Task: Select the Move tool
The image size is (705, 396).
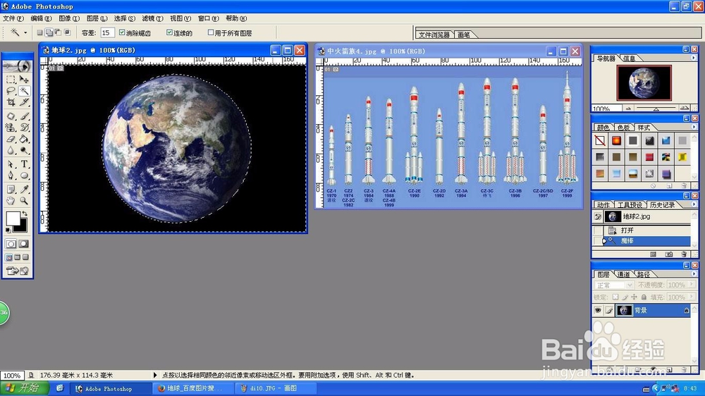Action: coord(24,80)
